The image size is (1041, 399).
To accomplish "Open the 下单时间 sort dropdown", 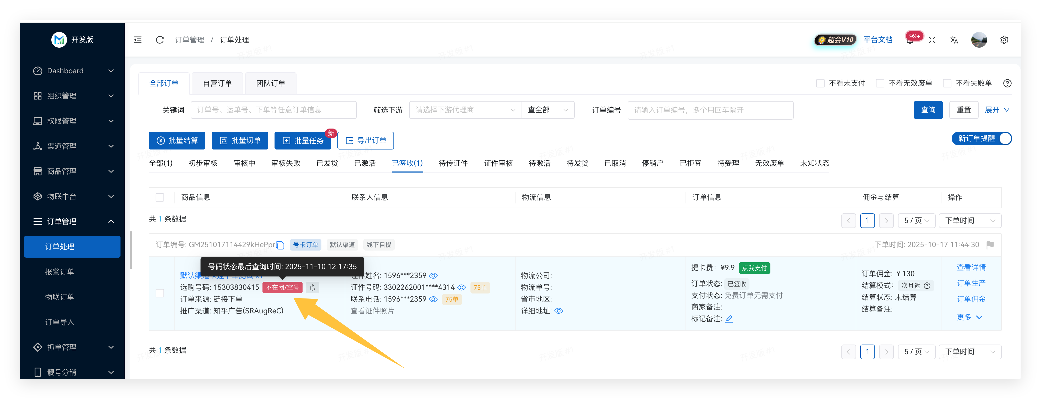I will pos(970,220).
